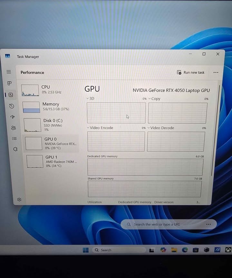The width and height of the screenshot is (232, 278).
Task: Open Microsoft Store from the taskbar
Action: (196, 250)
